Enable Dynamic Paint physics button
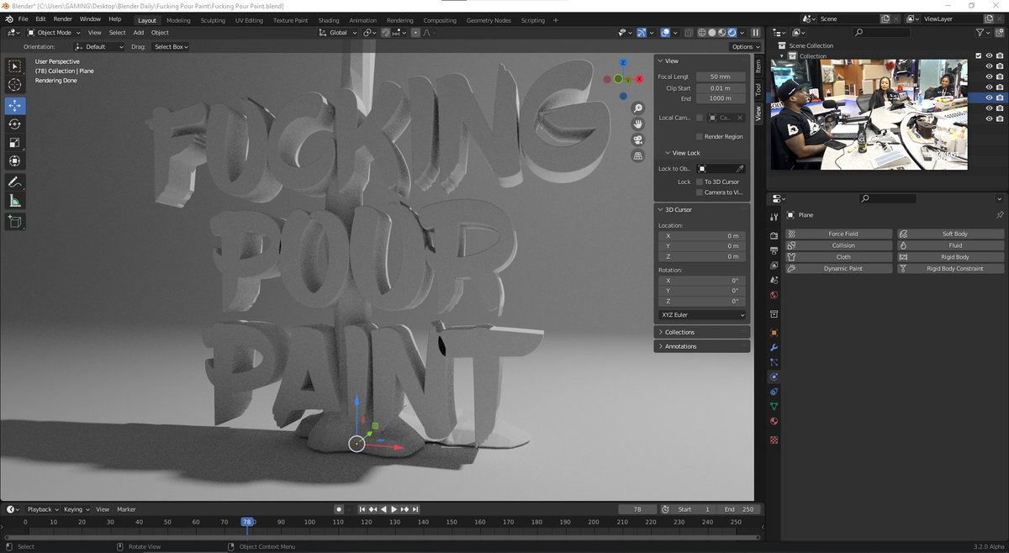Screen dimensions: 1009x553 click(840, 269)
